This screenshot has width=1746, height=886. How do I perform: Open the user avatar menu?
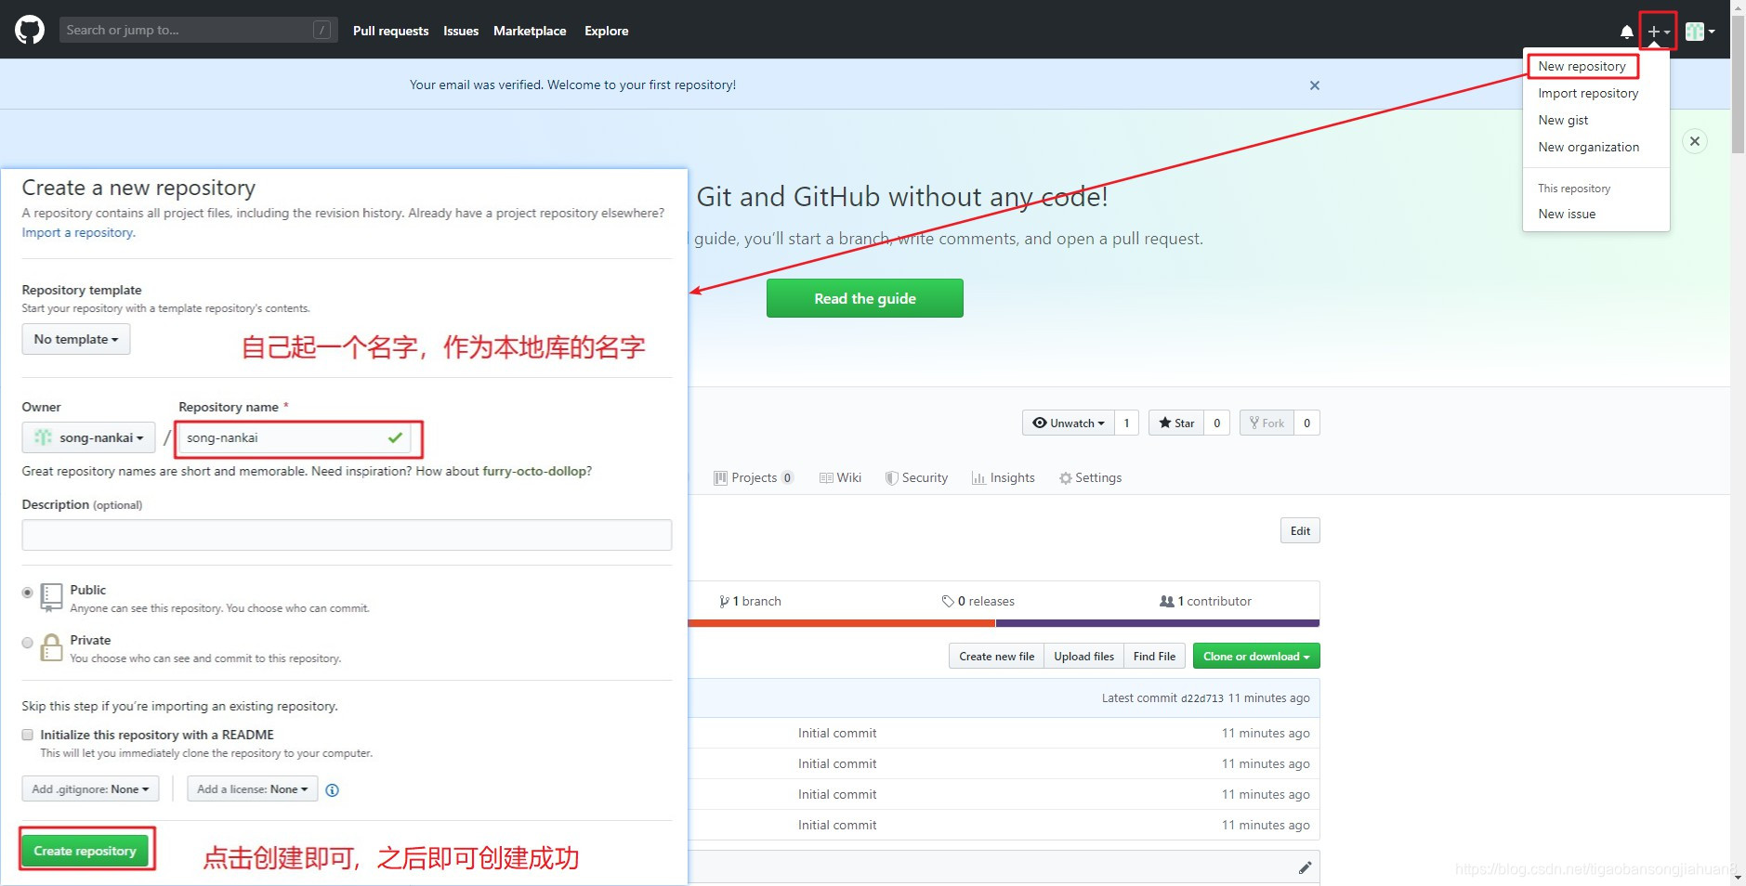(1700, 32)
